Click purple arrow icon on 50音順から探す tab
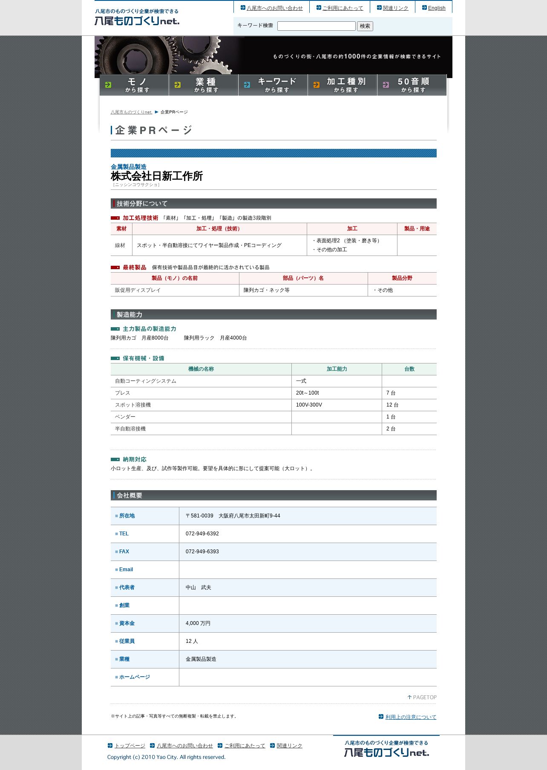Image resolution: width=547 pixels, height=770 pixels. [386, 85]
